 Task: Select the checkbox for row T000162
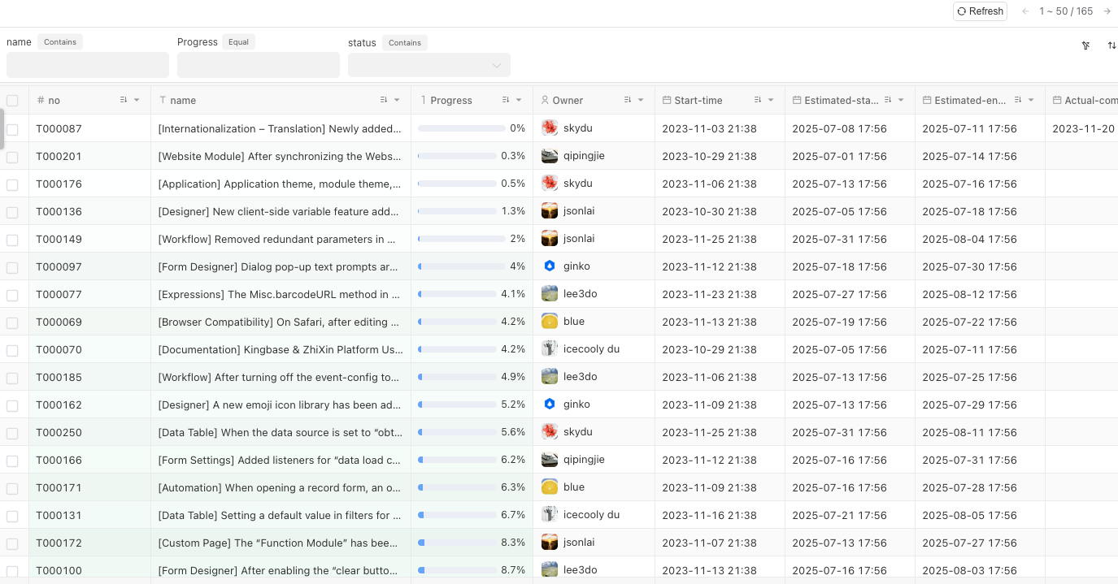pyautogui.click(x=12, y=405)
